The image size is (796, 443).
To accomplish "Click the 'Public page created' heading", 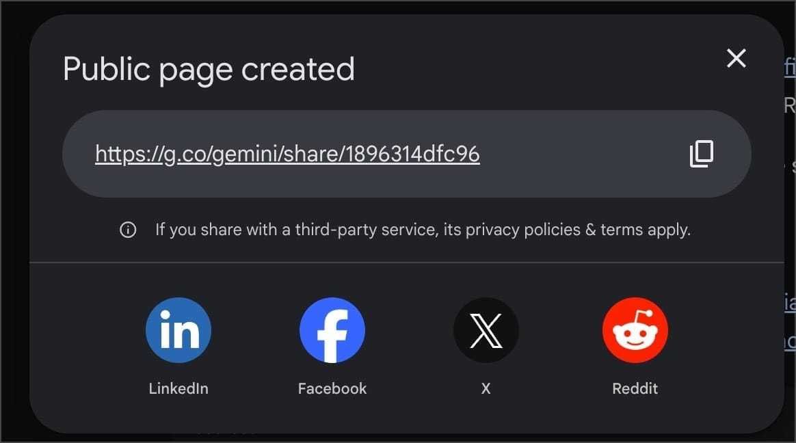I will pos(209,70).
